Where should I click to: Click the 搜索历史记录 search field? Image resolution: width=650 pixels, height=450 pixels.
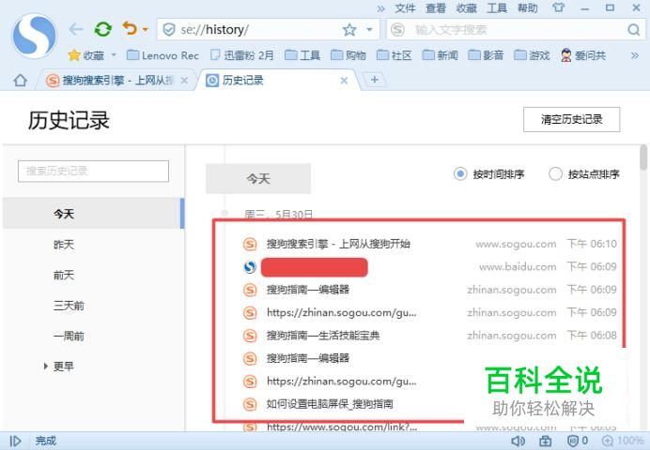[93, 171]
